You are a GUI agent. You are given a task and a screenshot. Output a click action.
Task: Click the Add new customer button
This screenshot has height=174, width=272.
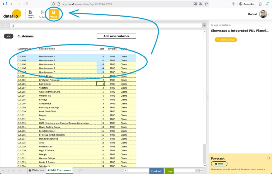[116, 36]
